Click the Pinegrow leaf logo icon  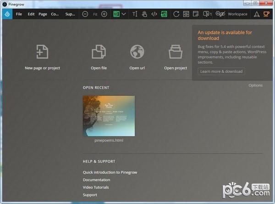pyautogui.click(x=7, y=14)
